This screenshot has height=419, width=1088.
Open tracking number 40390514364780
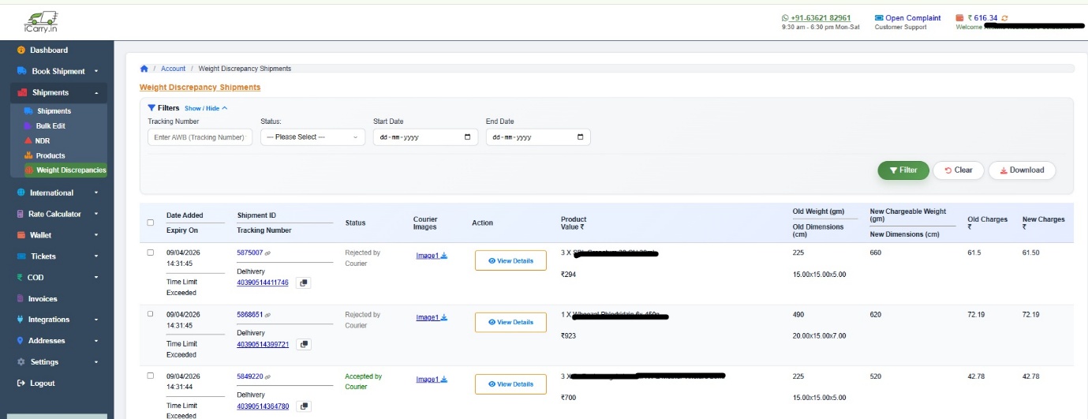263,406
